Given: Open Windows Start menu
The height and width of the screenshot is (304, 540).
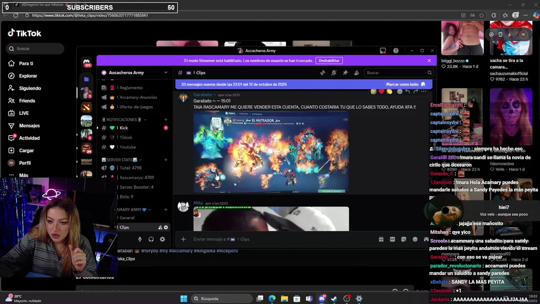Looking at the screenshot, I should pyautogui.click(x=184, y=299).
